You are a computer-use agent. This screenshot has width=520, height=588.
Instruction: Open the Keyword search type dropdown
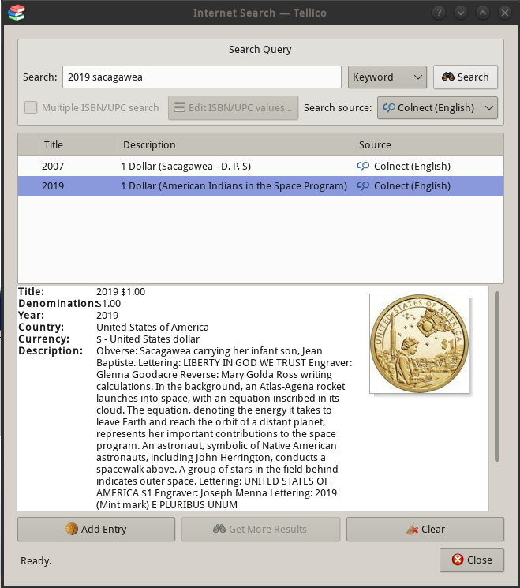(x=387, y=77)
